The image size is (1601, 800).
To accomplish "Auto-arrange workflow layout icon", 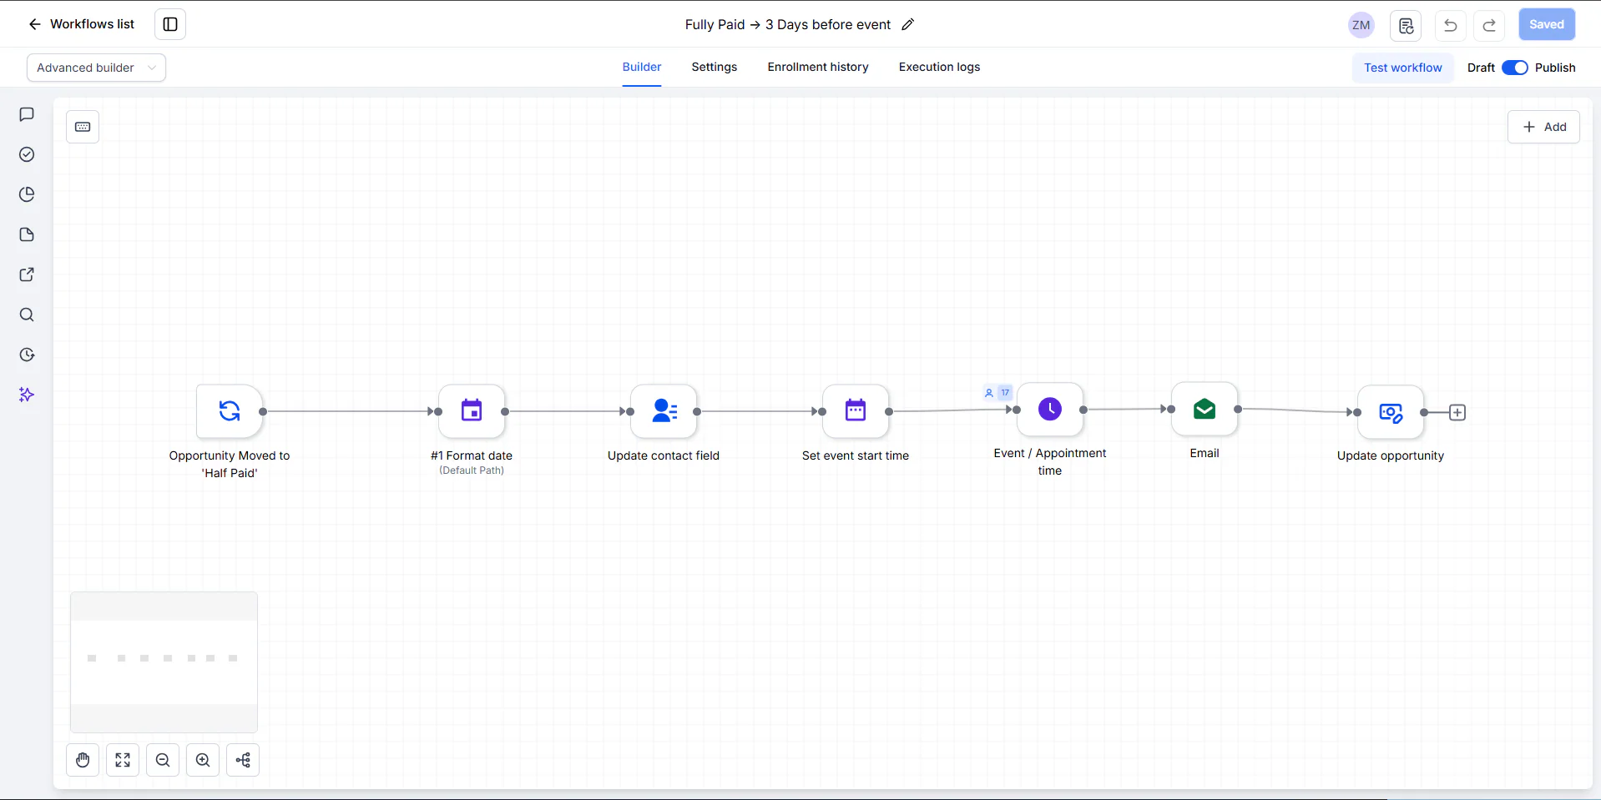I will [243, 760].
